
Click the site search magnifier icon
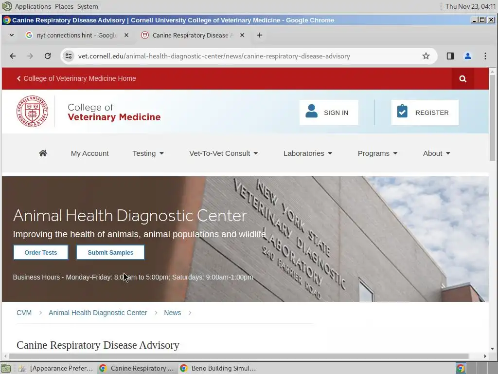tap(463, 79)
